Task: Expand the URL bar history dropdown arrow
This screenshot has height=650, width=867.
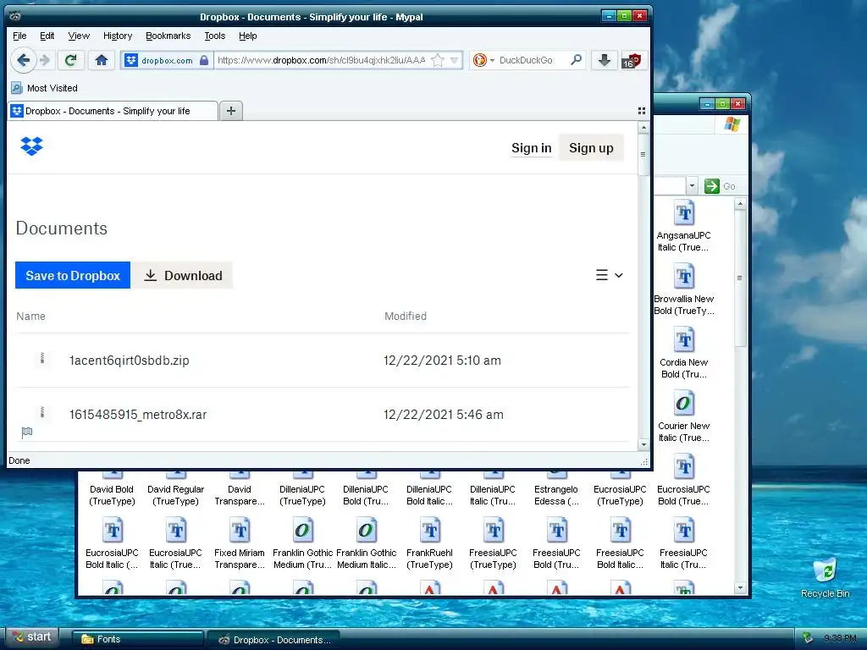Action: (x=455, y=60)
